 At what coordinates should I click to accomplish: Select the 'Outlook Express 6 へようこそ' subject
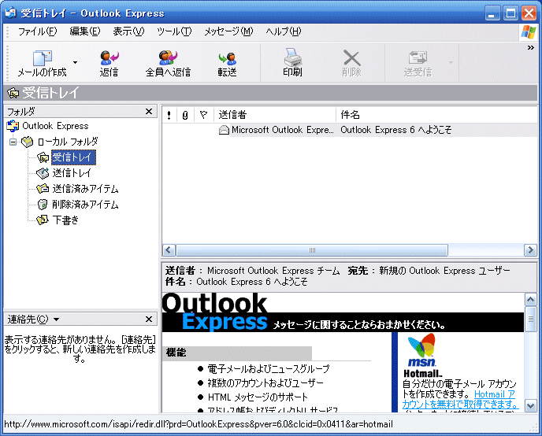396,130
